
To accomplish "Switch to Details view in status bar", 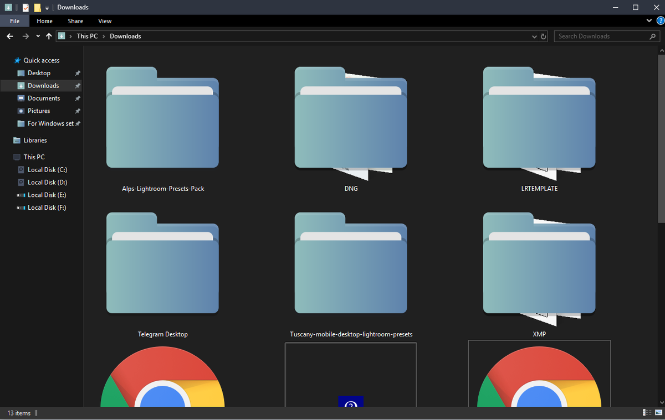I will 646,413.
